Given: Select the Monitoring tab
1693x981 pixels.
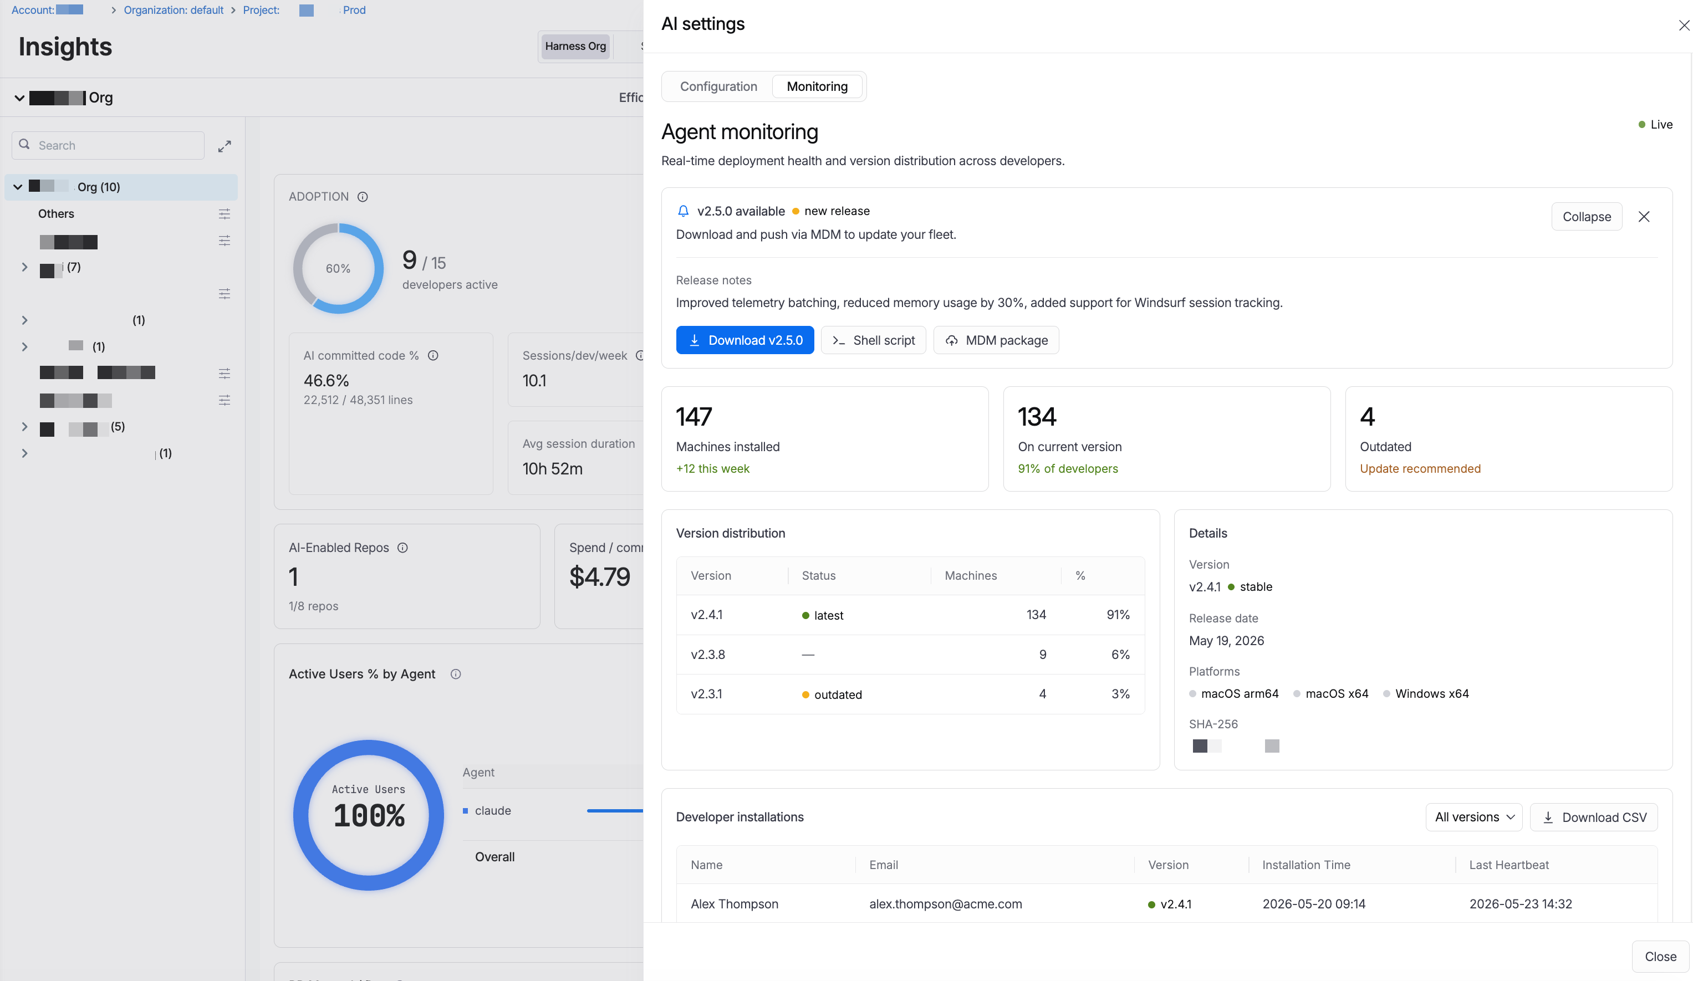Looking at the screenshot, I should click(x=817, y=86).
